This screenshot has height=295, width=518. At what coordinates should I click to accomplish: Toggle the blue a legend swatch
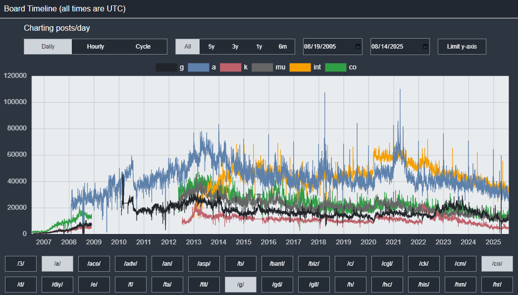[x=198, y=67]
